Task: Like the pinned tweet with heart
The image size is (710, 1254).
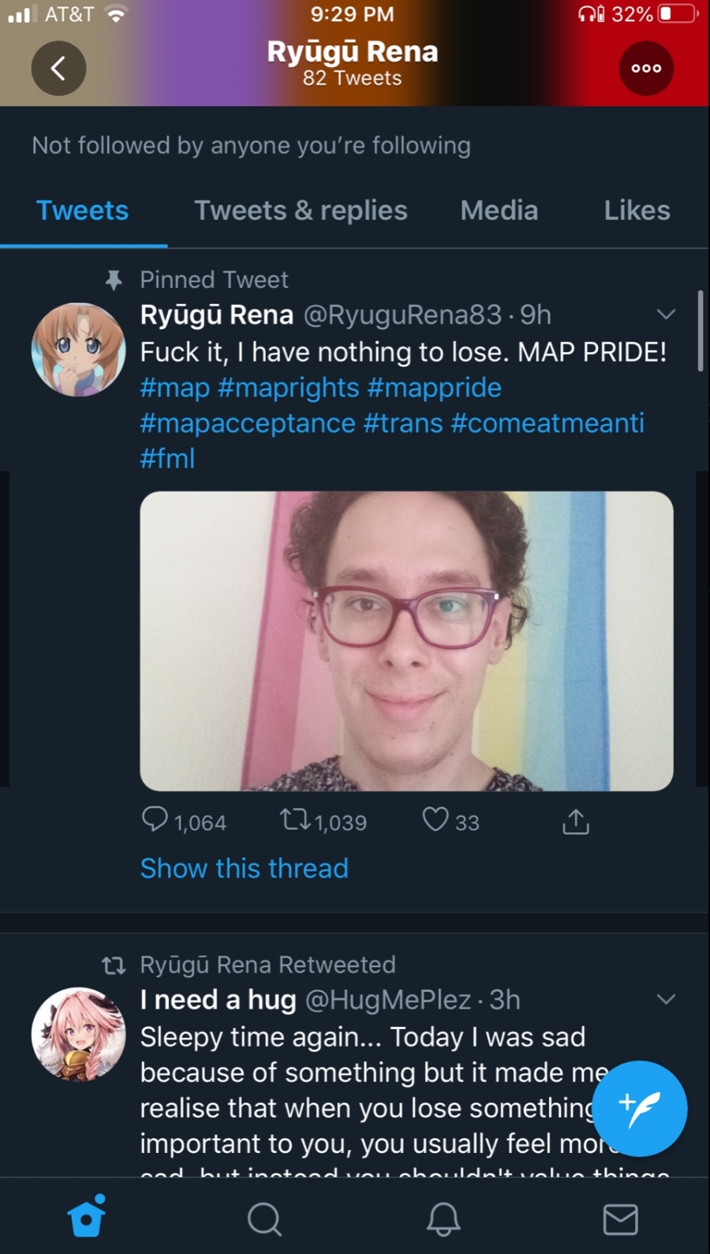Action: (435, 820)
